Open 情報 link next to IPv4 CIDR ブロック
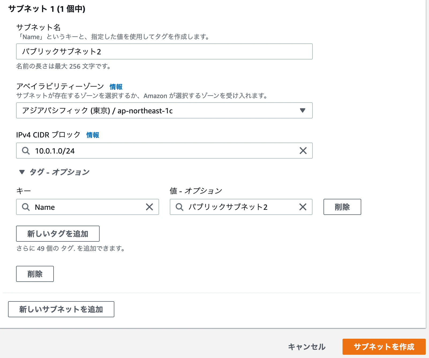429x358 pixels. 93,135
